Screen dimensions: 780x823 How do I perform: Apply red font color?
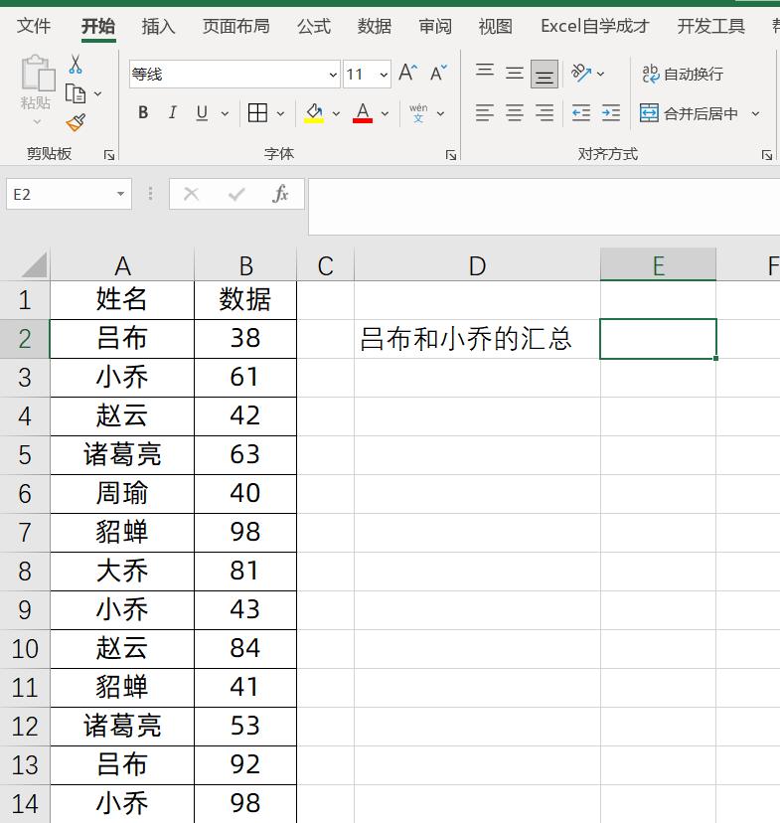[363, 113]
